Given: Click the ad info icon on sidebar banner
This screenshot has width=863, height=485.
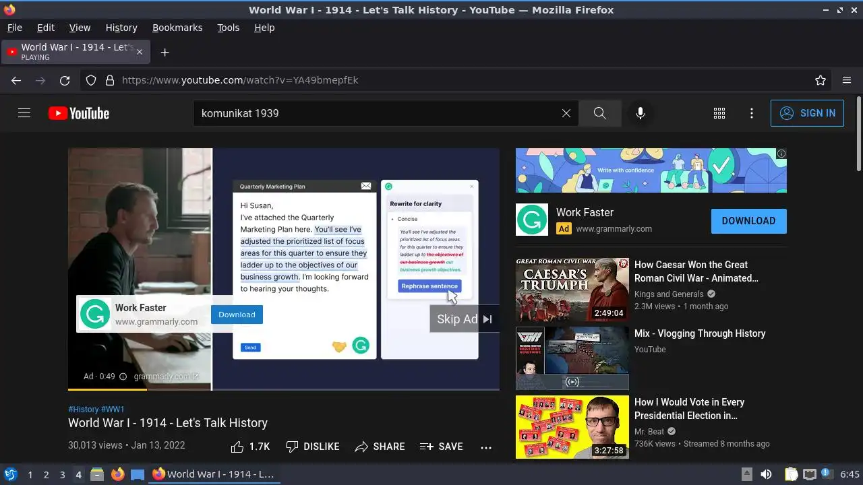Looking at the screenshot, I should coord(781,154).
